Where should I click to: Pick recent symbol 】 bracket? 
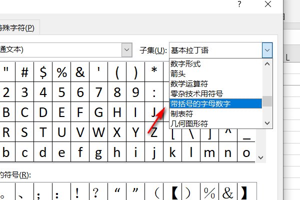pos(246,191)
